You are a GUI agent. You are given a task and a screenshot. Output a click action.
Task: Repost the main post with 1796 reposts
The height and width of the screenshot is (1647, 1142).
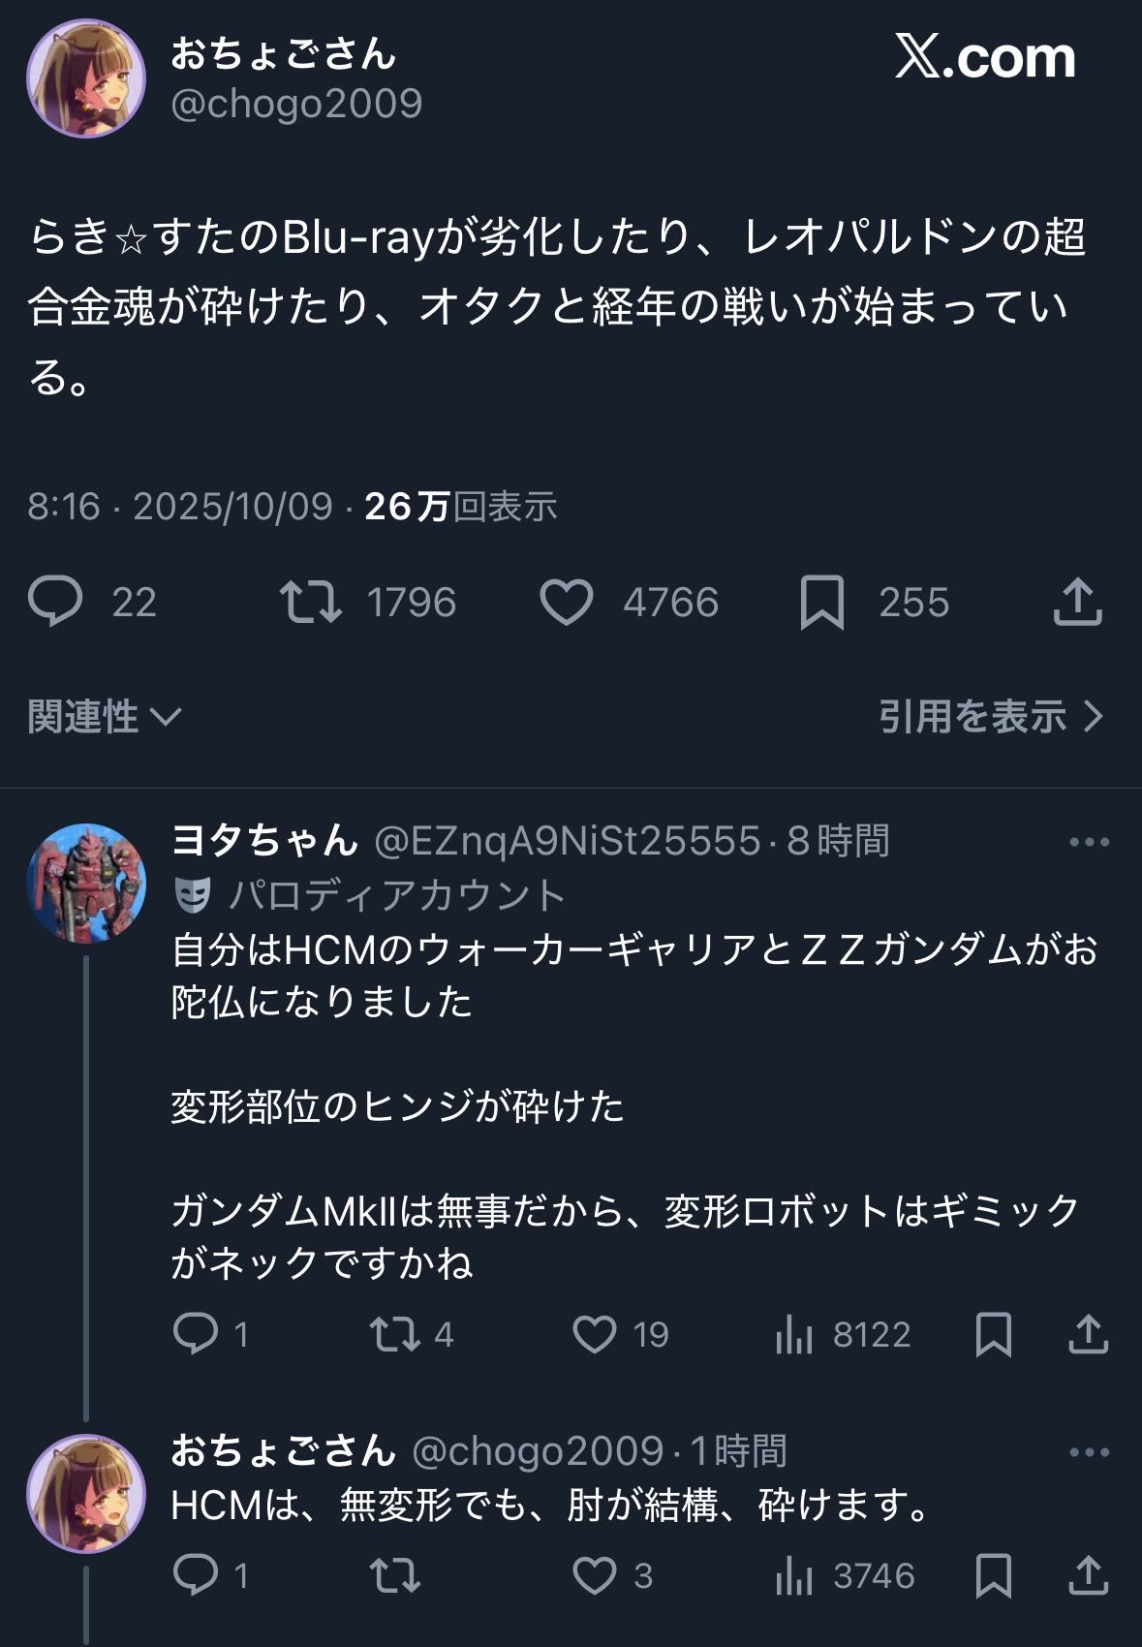[310, 602]
